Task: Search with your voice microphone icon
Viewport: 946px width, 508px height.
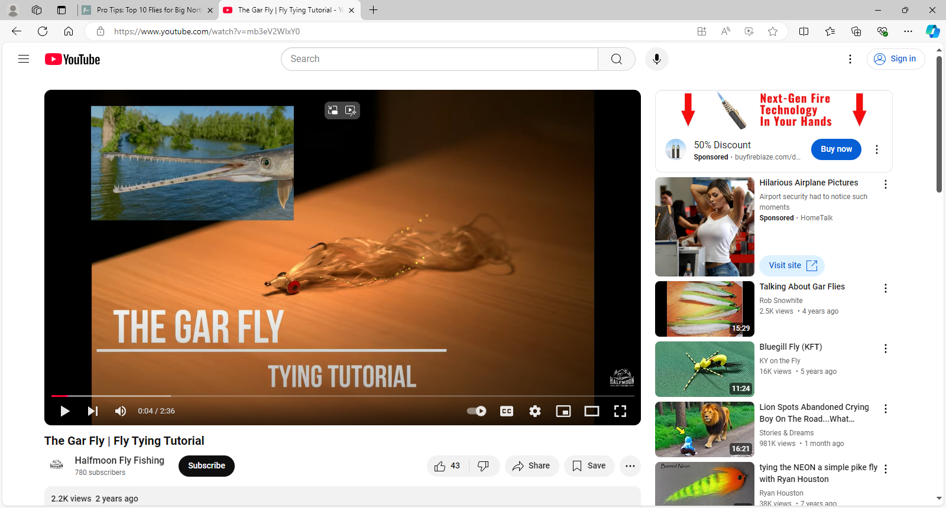Action: pyautogui.click(x=656, y=59)
